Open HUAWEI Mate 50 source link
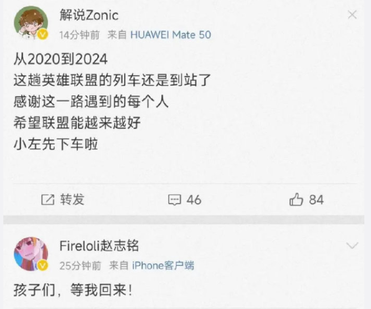Screen dimensions: 371x309 (x=171, y=35)
